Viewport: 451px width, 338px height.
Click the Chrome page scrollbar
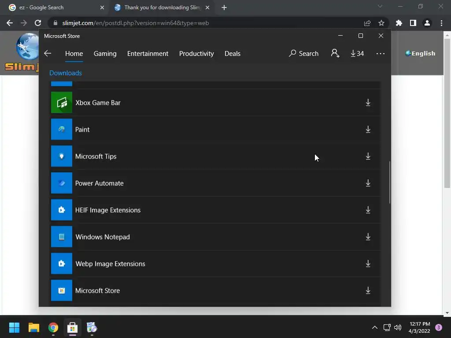click(x=447, y=113)
